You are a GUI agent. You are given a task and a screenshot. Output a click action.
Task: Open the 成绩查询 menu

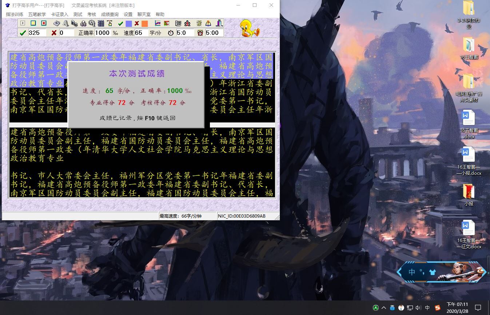pyautogui.click(x=110, y=15)
